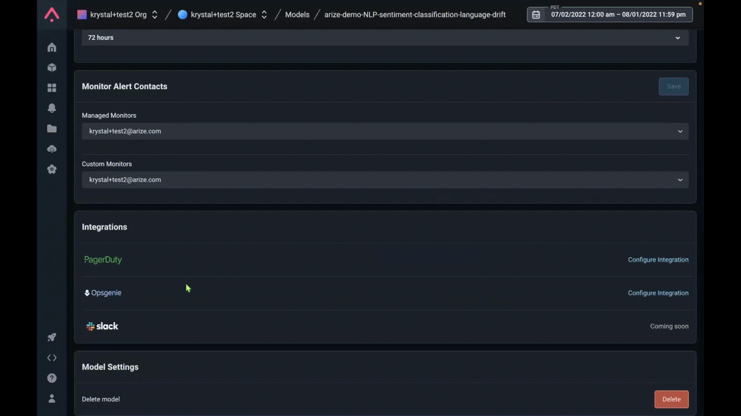
Task: Open the date range picker
Action: click(610, 15)
